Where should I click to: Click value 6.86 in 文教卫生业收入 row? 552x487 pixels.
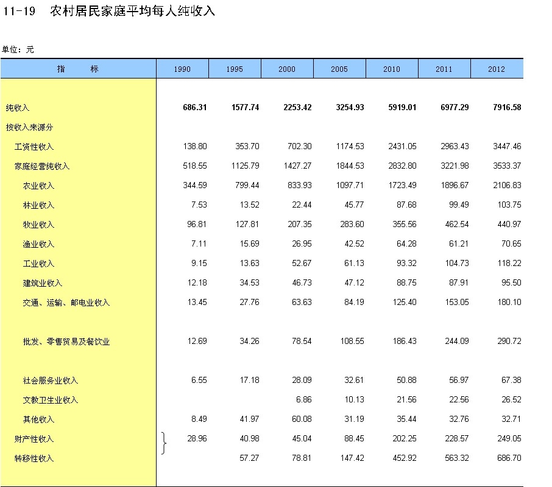click(304, 399)
